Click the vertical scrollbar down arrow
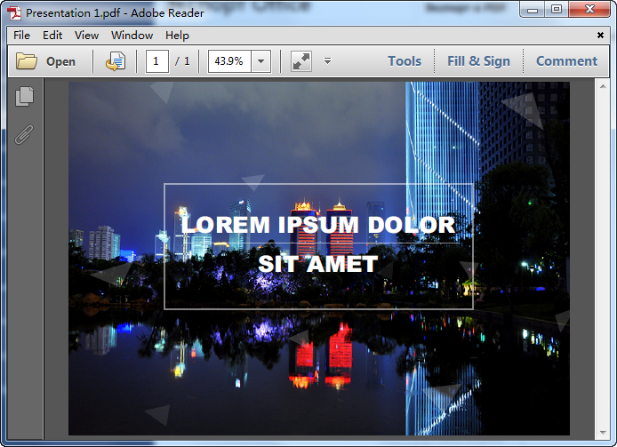 [x=602, y=432]
